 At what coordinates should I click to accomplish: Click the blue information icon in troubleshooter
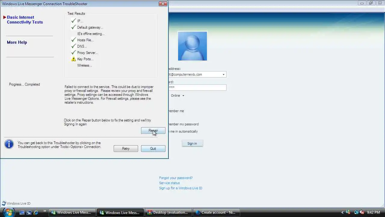9,144
